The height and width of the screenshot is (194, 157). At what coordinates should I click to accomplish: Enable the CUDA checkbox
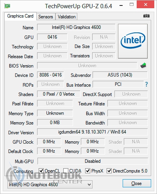click(x=66, y=171)
